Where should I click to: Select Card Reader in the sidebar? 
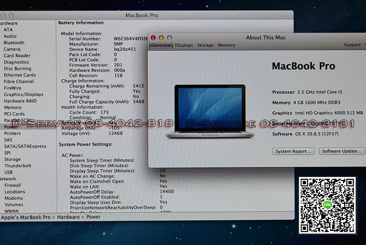click(17, 56)
